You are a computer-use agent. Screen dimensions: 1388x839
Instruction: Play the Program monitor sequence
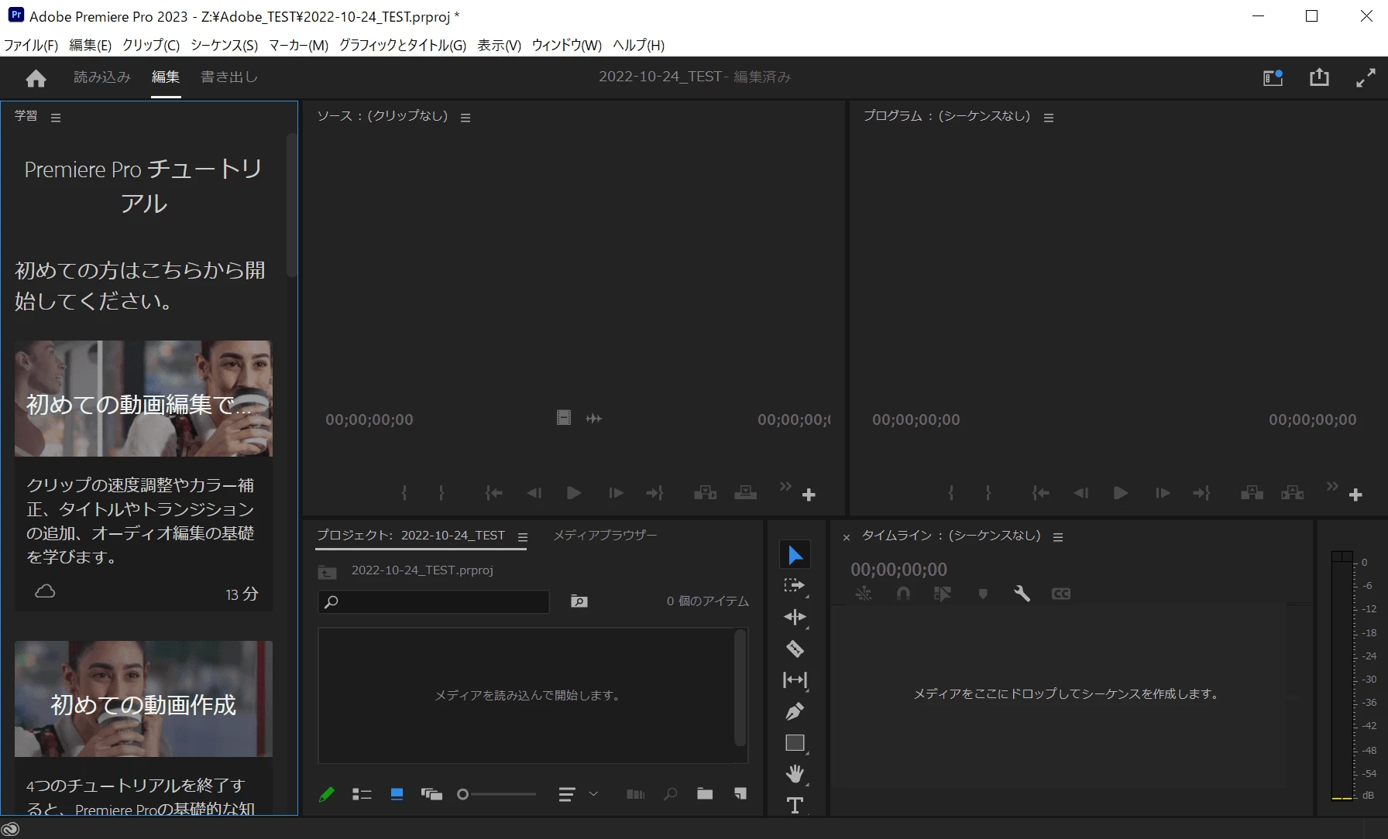point(1121,493)
